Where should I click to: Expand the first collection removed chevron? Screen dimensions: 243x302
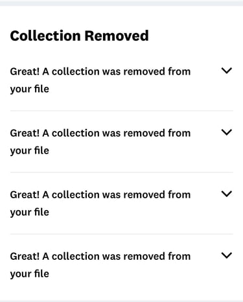(227, 71)
